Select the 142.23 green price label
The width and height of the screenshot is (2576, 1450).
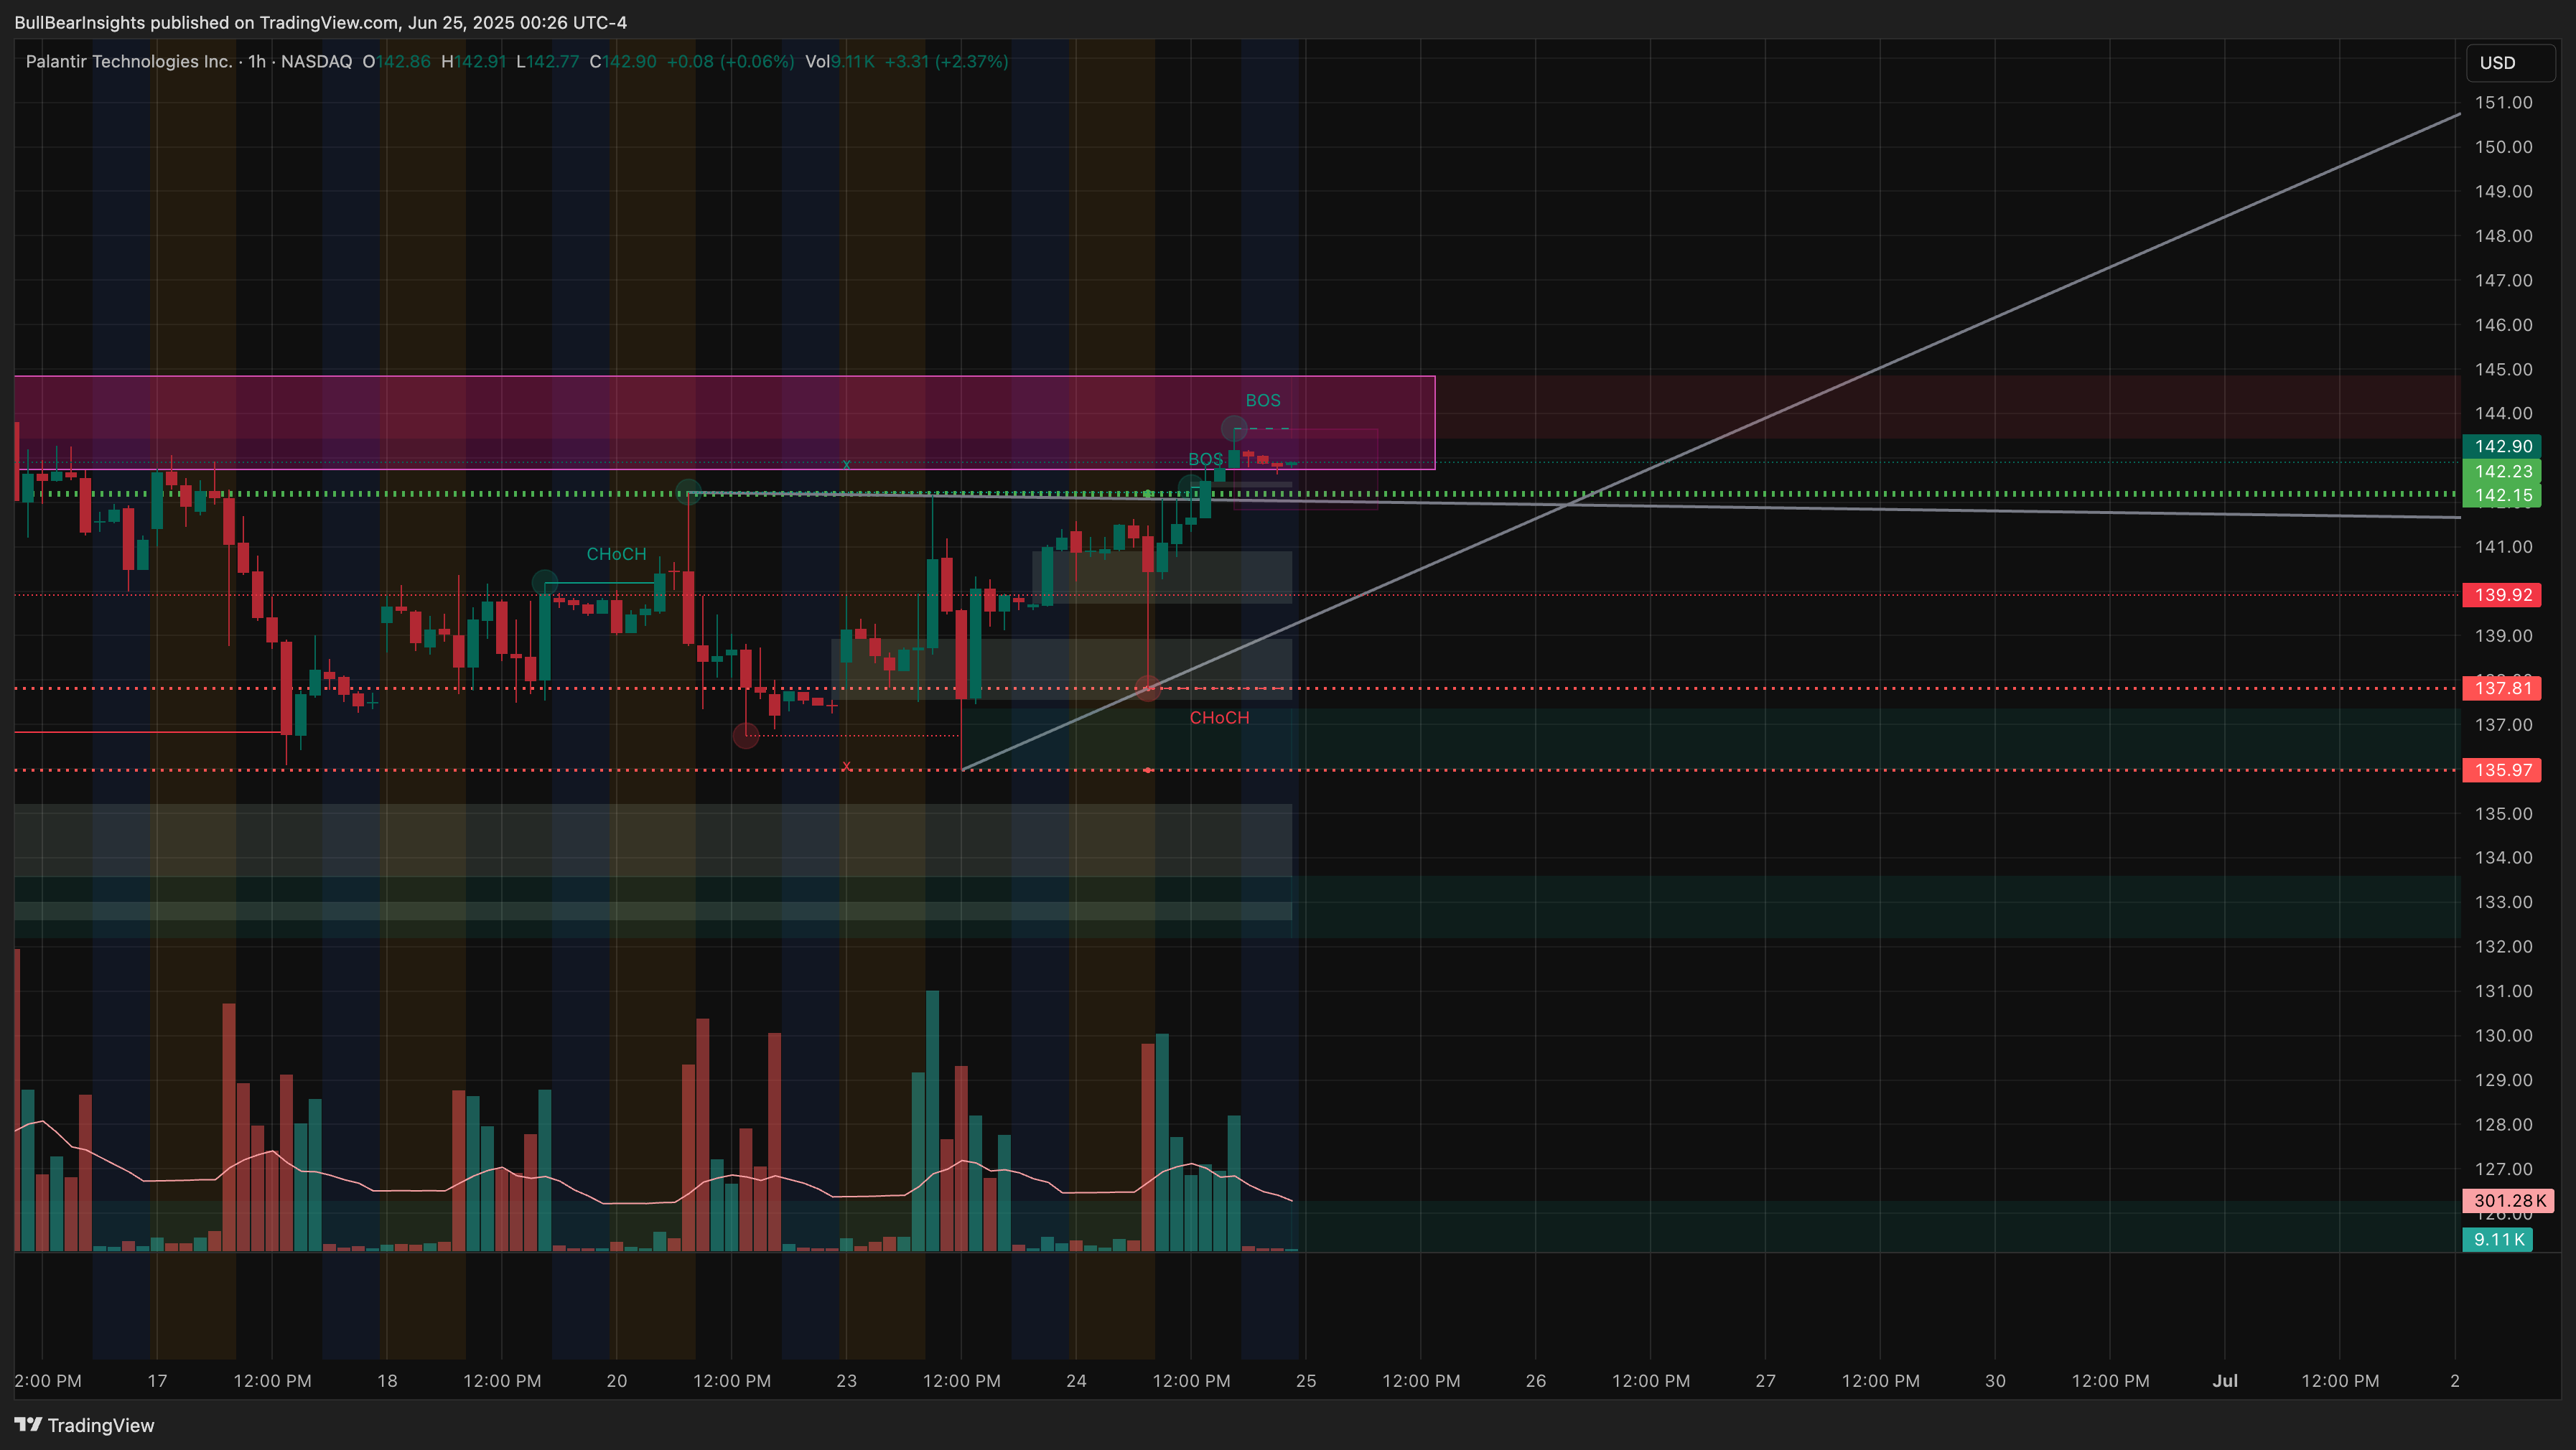2502,471
